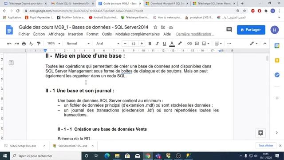Screen dimensions: 284x160
Task: Add a comment from toolbar icon
Action: pos(197,44)
